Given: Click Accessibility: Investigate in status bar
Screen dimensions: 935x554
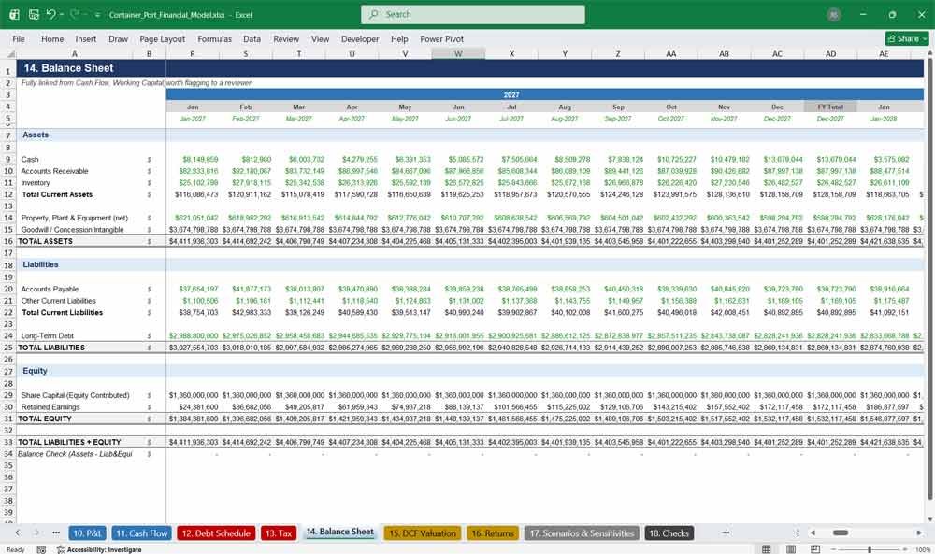Looking at the screenshot, I should tap(99, 549).
